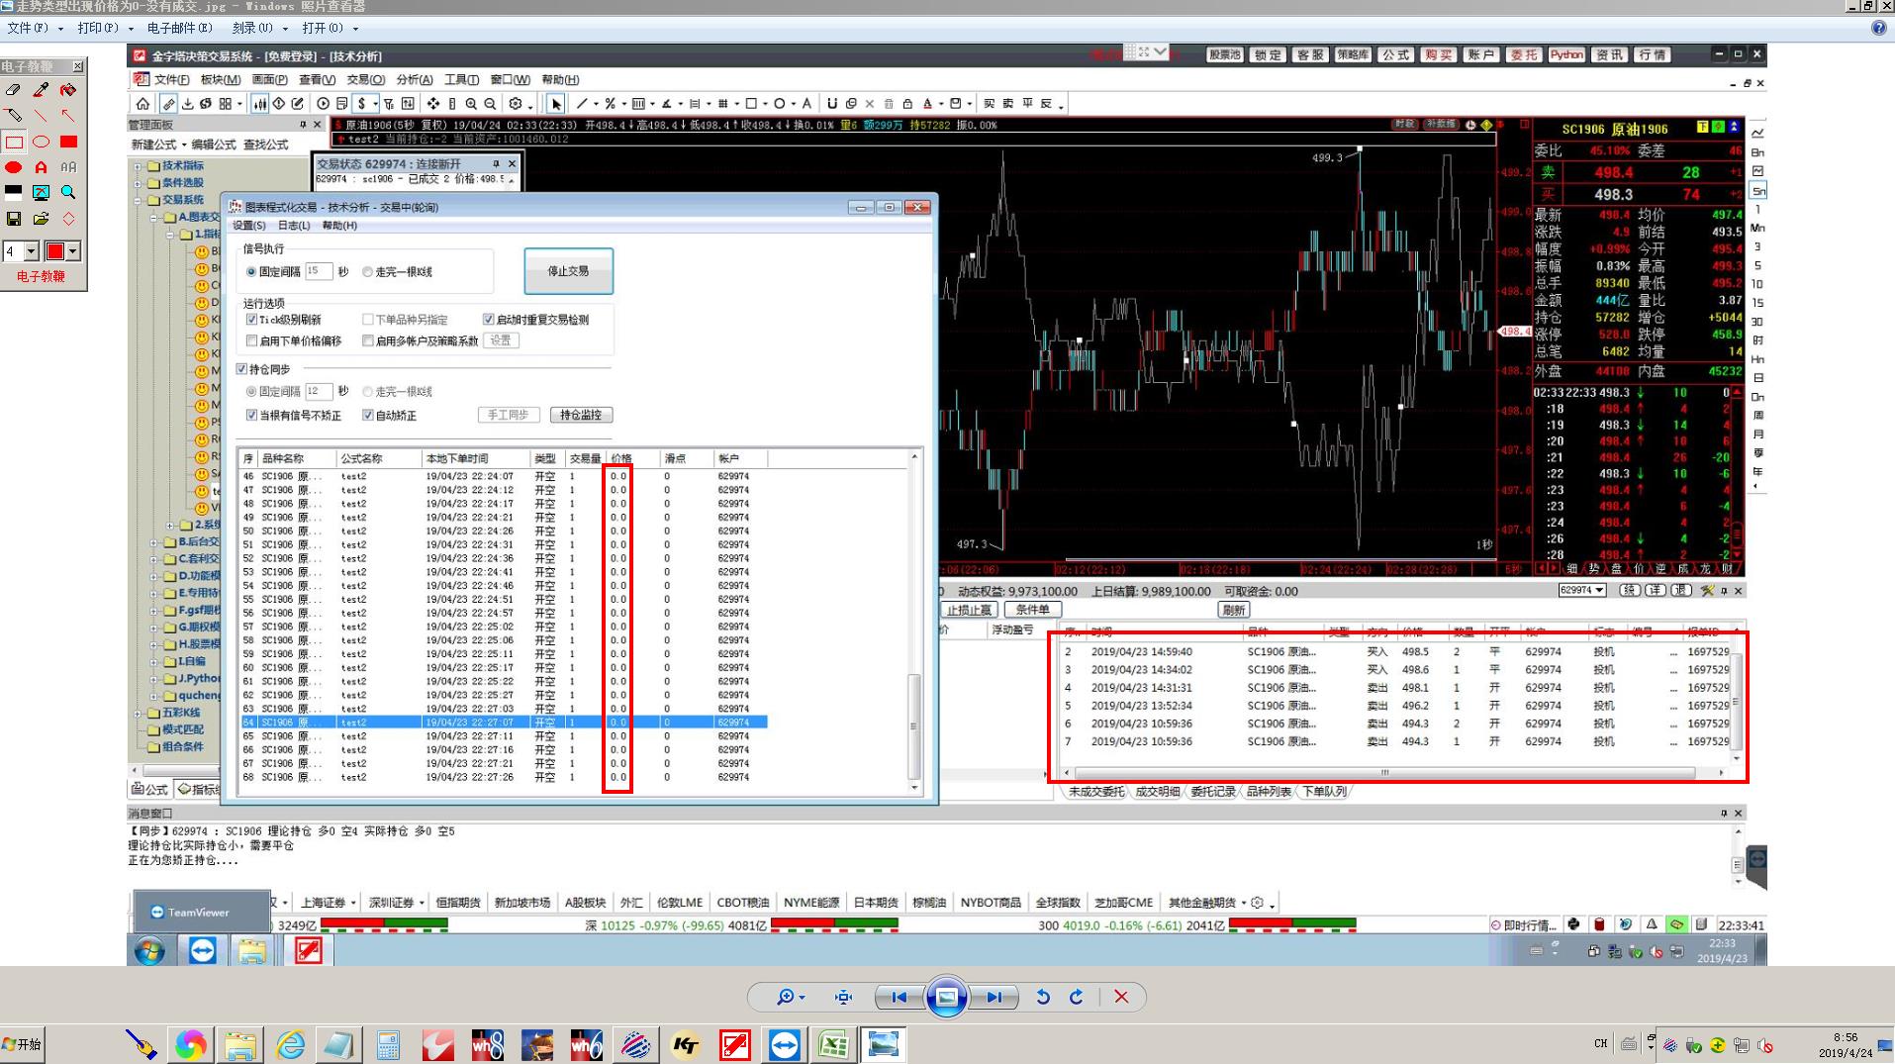Screen dimensions: 1895x1064
Task: Choose the pencil tool in 电子教鞭 palette
Action: click(x=14, y=116)
